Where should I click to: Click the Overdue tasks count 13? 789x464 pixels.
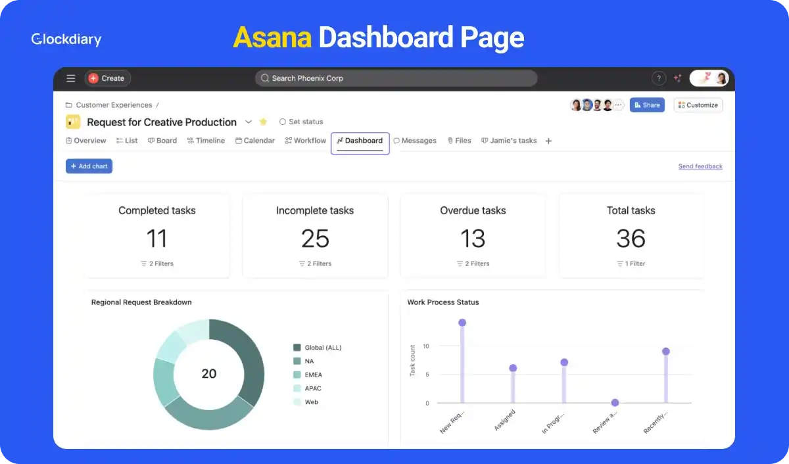[x=473, y=239]
